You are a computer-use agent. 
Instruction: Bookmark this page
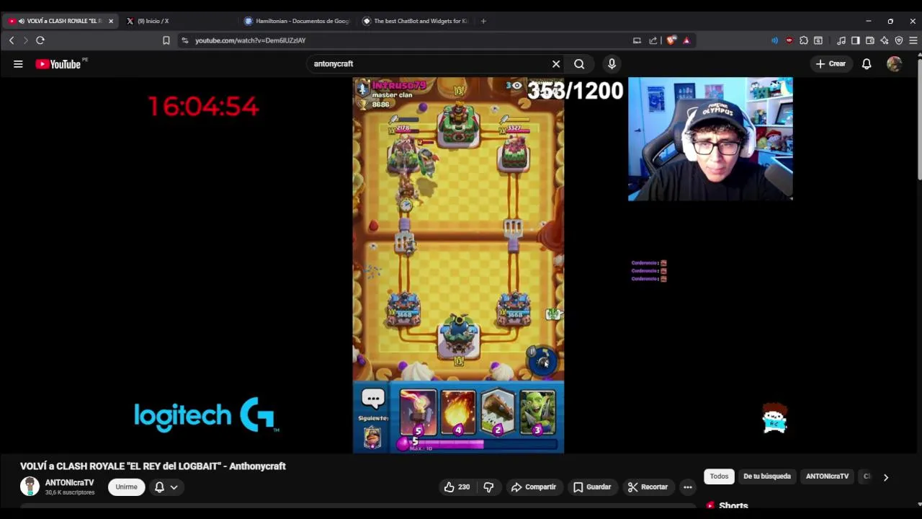(x=166, y=40)
